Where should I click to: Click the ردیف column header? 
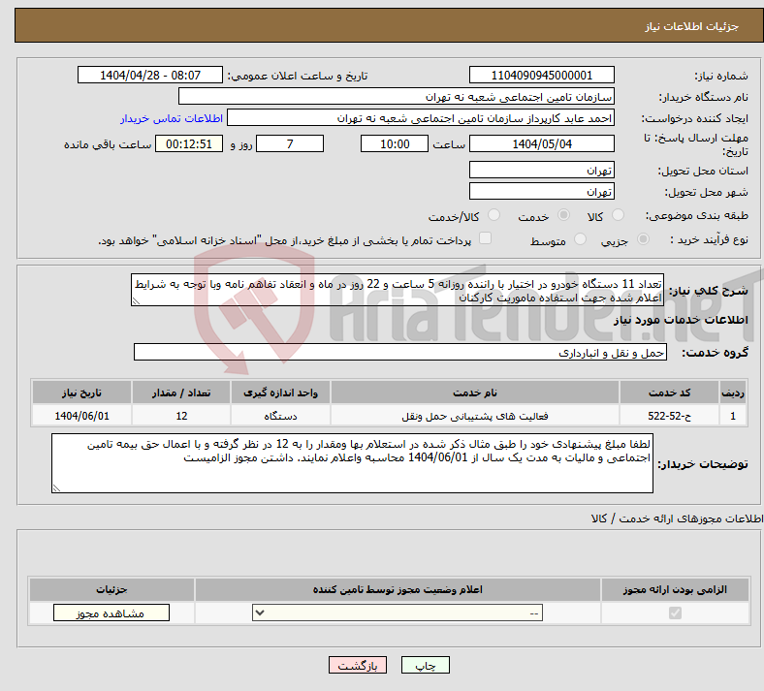point(733,393)
